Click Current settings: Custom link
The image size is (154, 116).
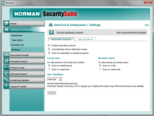(x=70, y=32)
